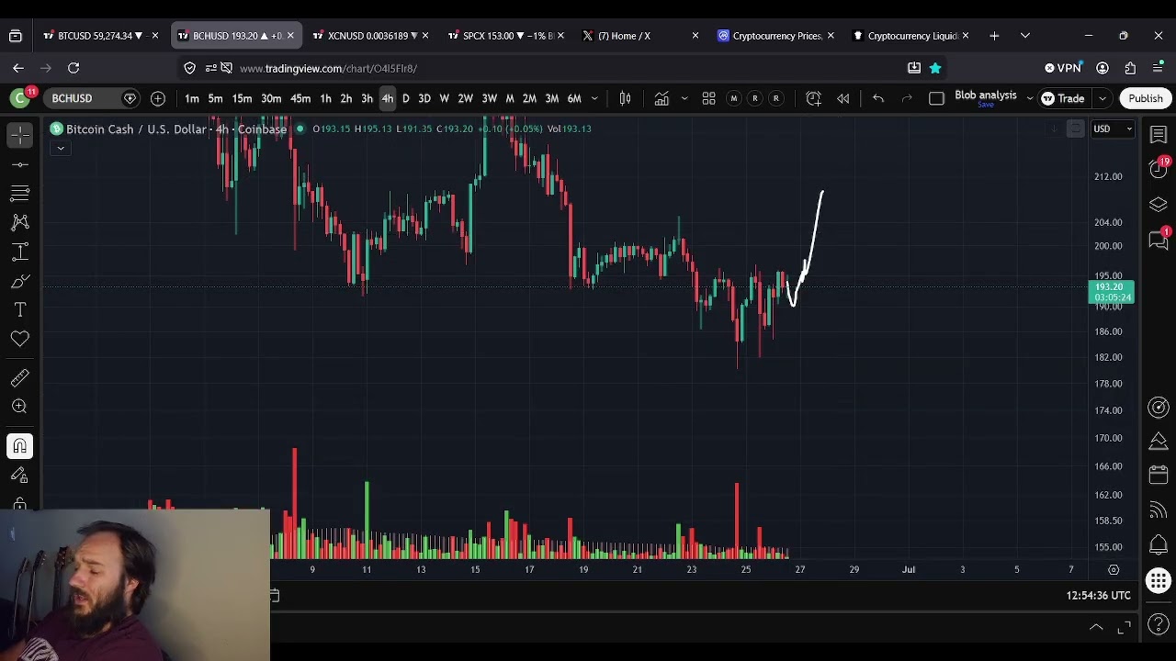Select the trend line drawing tool

[x=20, y=164]
